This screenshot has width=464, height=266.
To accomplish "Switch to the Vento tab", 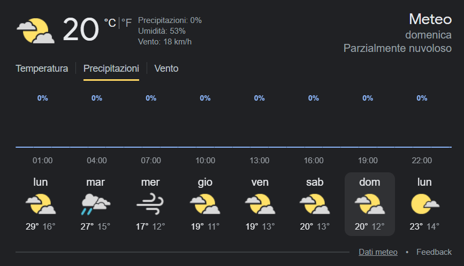I will pos(166,69).
